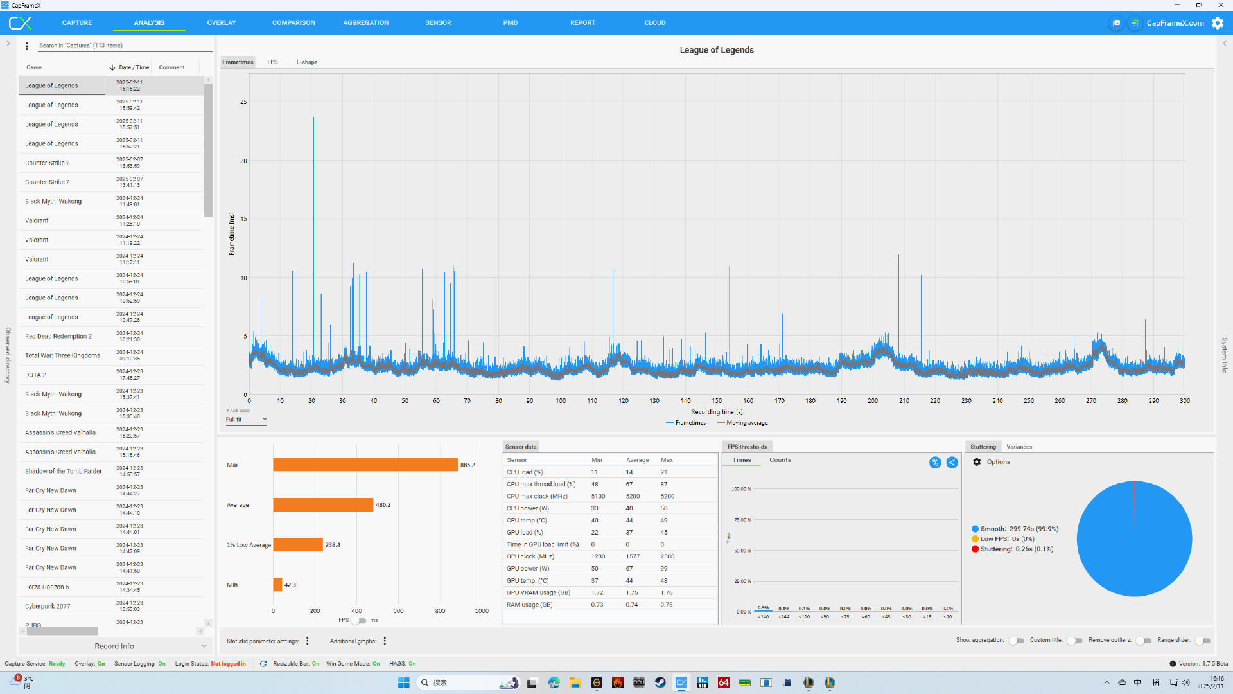
Task: Switch to the AGGREGATION tab
Action: tap(366, 23)
